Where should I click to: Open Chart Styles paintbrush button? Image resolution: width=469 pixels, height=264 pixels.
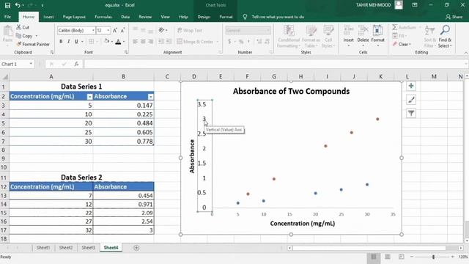(411, 100)
